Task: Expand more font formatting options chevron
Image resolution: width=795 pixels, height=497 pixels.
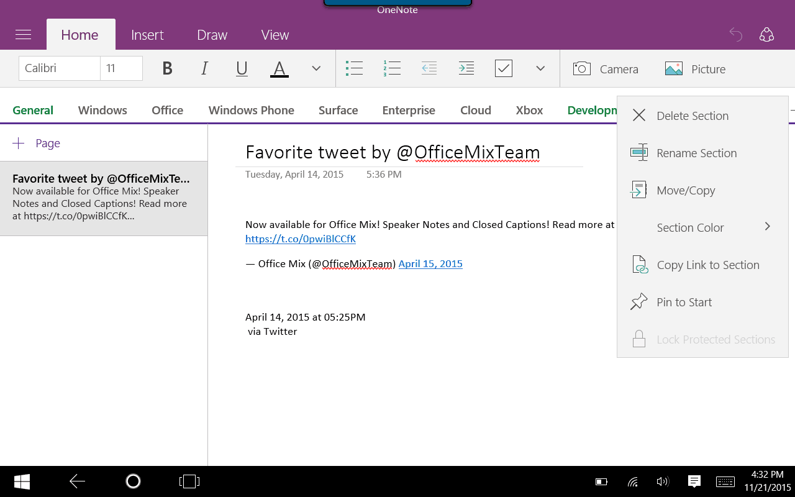Action: coord(316,68)
